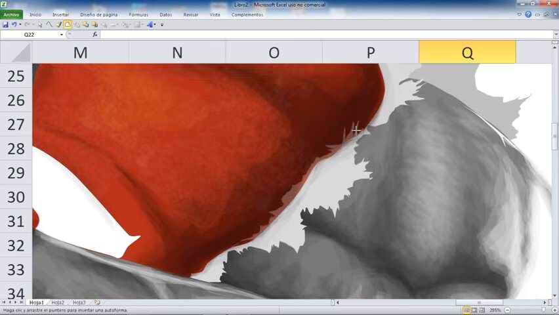Open the Complementos tab

pyautogui.click(x=247, y=14)
